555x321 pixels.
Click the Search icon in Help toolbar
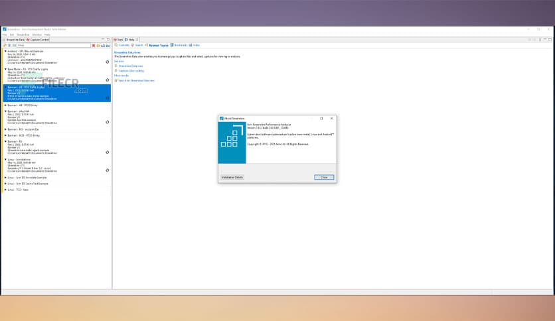(133, 45)
